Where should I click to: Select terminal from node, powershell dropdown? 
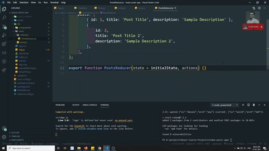point(224,105)
